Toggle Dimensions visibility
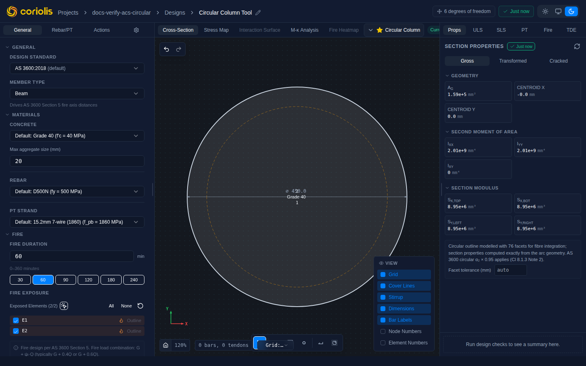586x366 pixels. pos(404,309)
